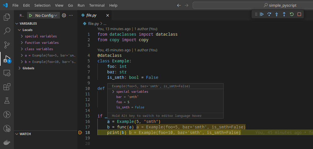Expand variable a in Locals
Screen dimensions: 313x149
22,55
